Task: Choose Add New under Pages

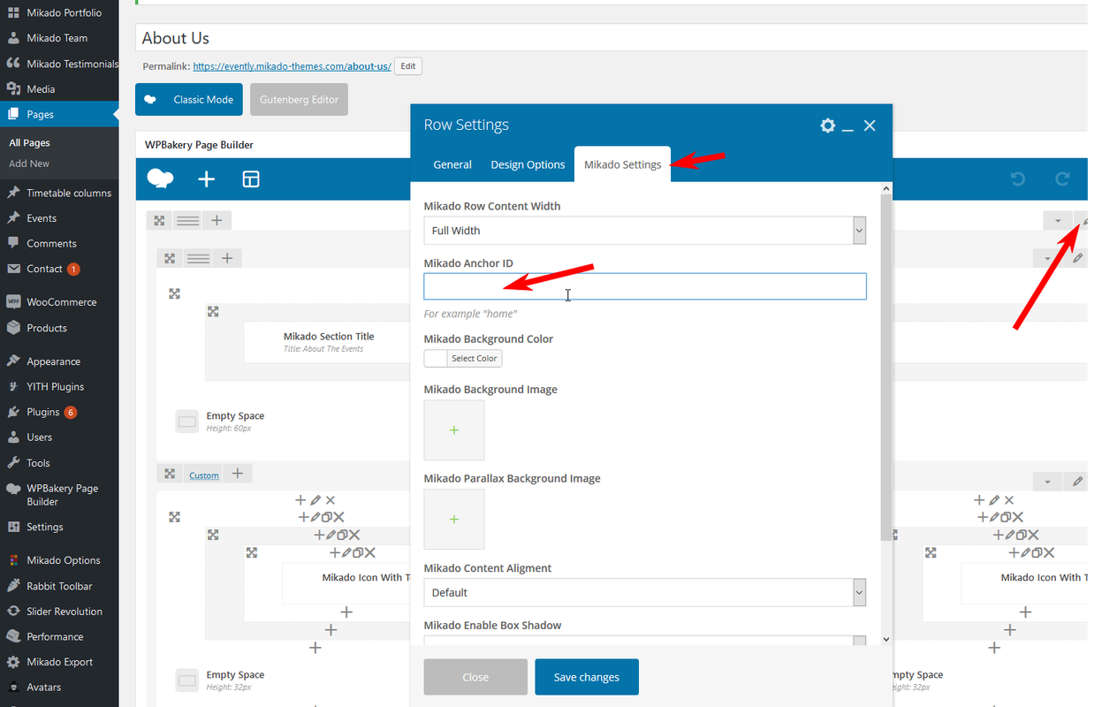Action: click(x=29, y=163)
